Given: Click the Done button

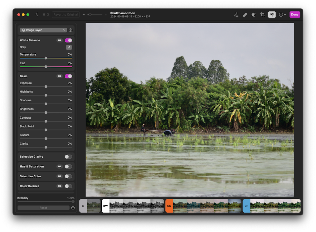Looking at the screenshot, I should pyautogui.click(x=295, y=15).
